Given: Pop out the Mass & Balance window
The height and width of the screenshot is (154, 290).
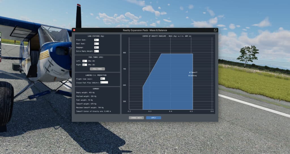Looking at the screenshot, I should pos(215,30).
